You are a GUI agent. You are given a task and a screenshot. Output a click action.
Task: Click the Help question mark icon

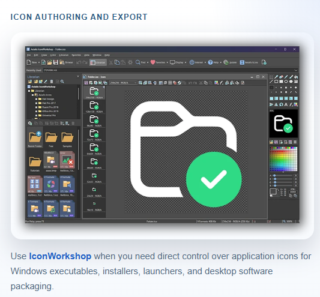[210, 62]
